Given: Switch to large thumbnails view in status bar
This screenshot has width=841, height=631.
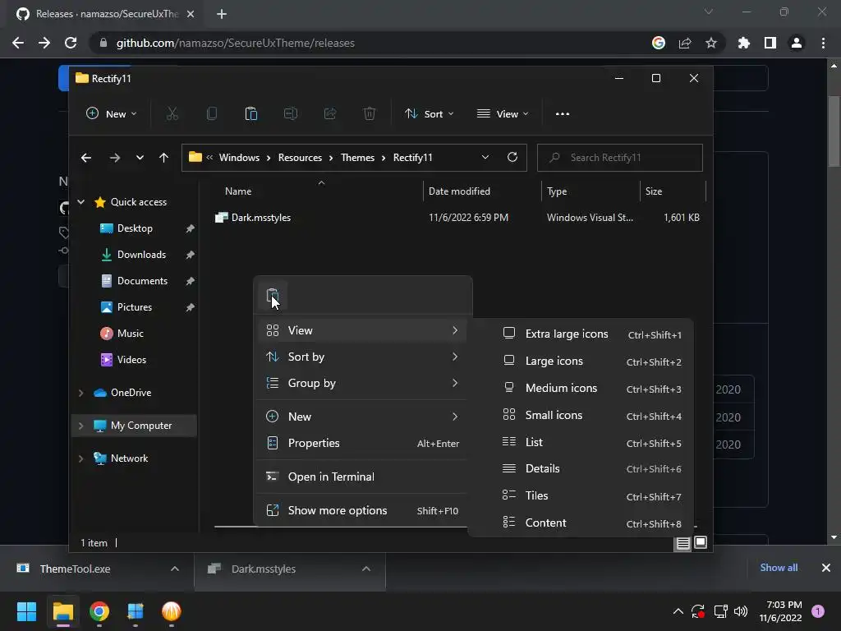Looking at the screenshot, I should coord(701,543).
